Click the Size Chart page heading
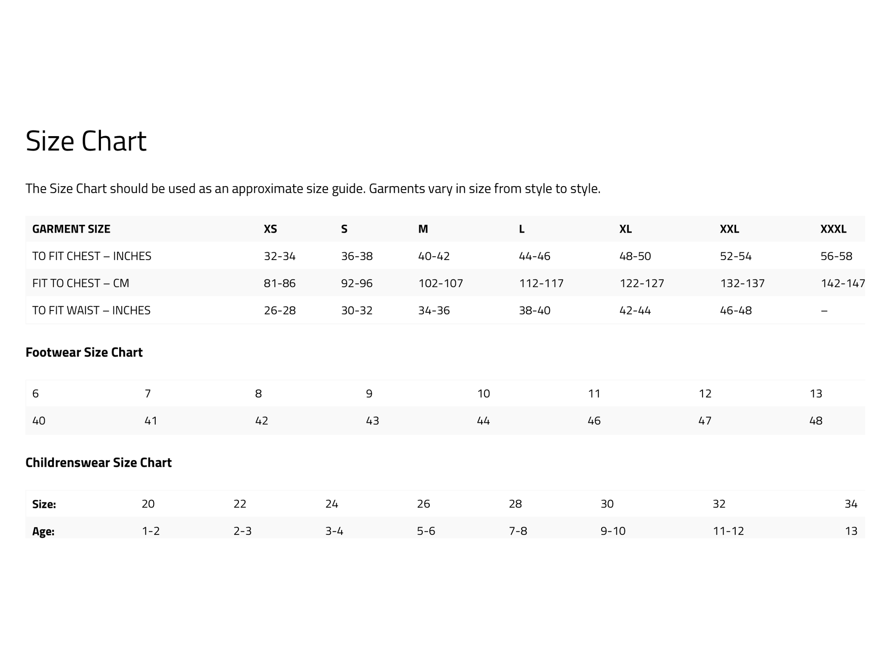Screen dimensions: 891x668 (86, 141)
